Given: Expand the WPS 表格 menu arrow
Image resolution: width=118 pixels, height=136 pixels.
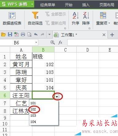Looking at the screenshot, I should pyautogui.click(x=32, y=4).
